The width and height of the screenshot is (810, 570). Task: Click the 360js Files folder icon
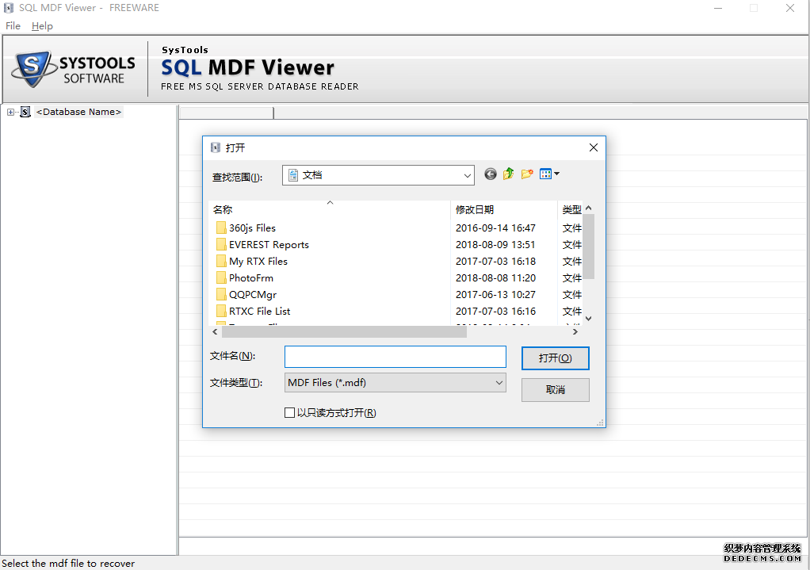(221, 228)
